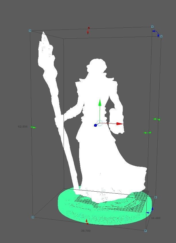Click the gizmo's center circle pivot
The height and width of the screenshot is (243, 176).
pyautogui.click(x=100, y=123)
